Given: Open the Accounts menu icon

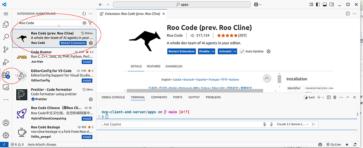Looking at the screenshot, I should (6, 123).
